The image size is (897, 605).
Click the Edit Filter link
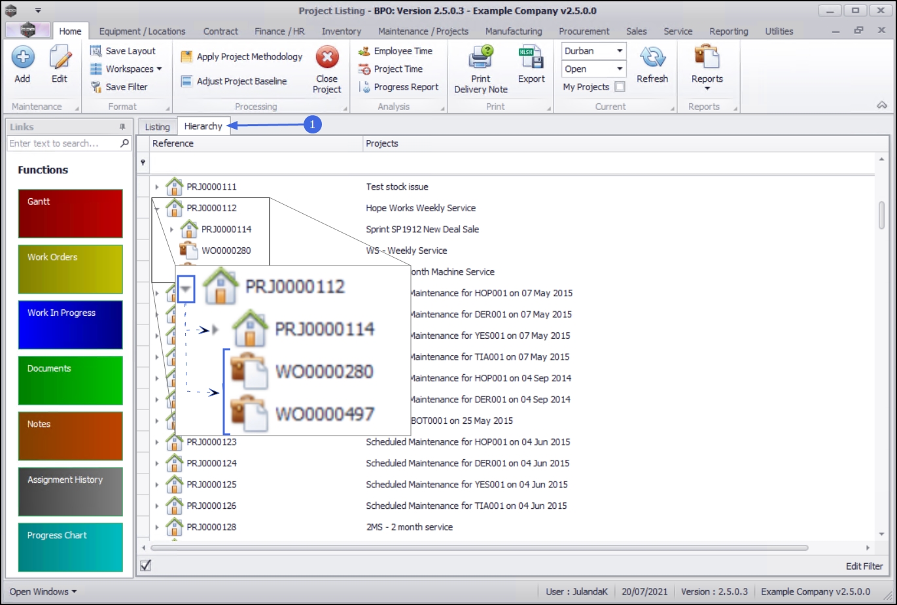864,566
